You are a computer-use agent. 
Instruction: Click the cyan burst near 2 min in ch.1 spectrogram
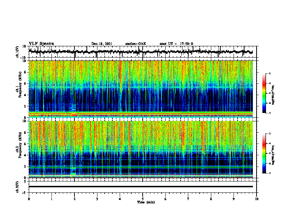pyautogui.click(x=74, y=108)
